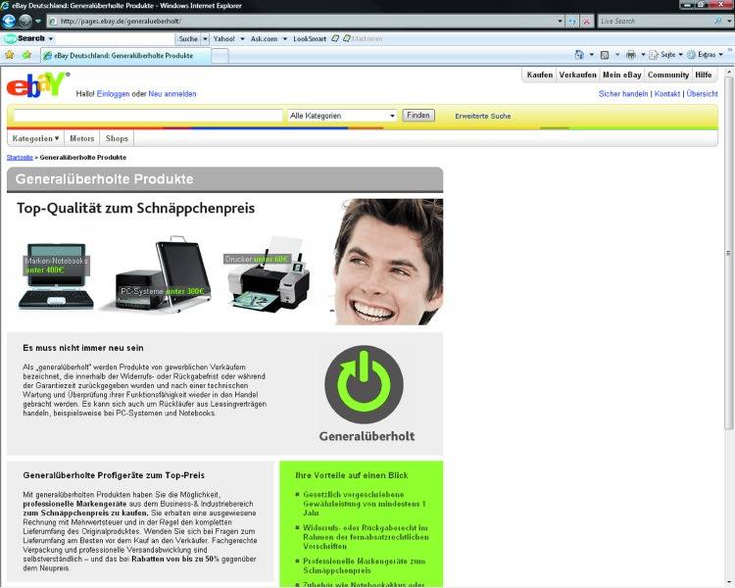Click the Einloggen link
Viewport: 735px width, 588px height.
click(x=113, y=94)
